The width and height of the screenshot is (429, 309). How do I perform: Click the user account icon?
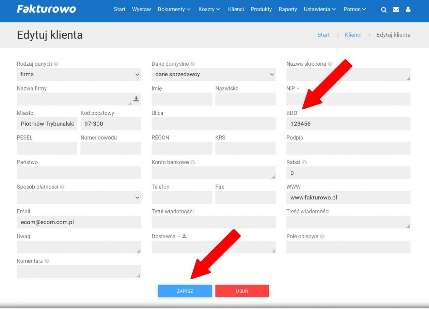pyautogui.click(x=408, y=10)
